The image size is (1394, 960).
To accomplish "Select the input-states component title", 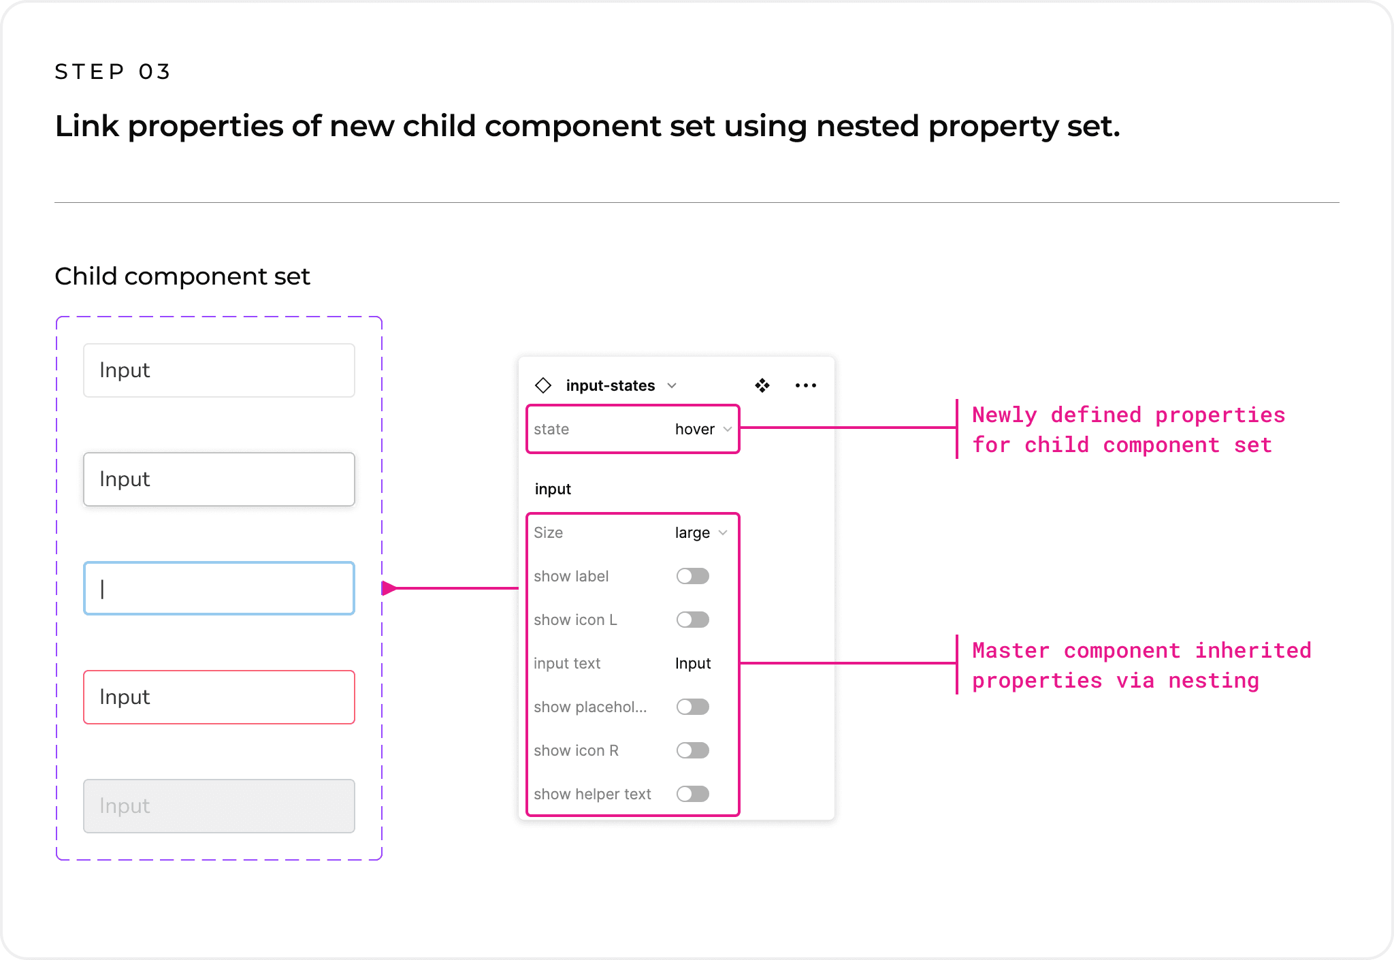I will click(611, 385).
